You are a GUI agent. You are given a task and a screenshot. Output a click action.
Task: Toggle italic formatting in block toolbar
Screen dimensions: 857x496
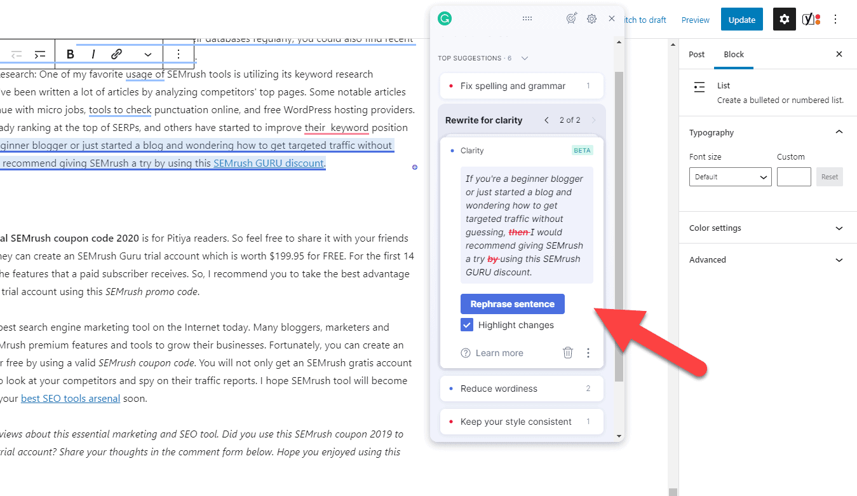[93, 54]
